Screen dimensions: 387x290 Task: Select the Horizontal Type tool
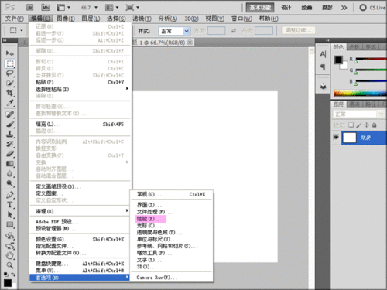10,205
